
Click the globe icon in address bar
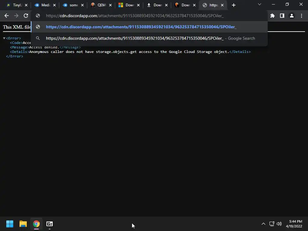[x=38, y=16]
